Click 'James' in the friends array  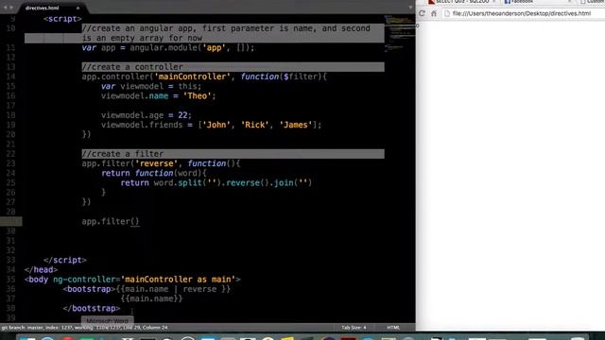[x=296, y=125]
